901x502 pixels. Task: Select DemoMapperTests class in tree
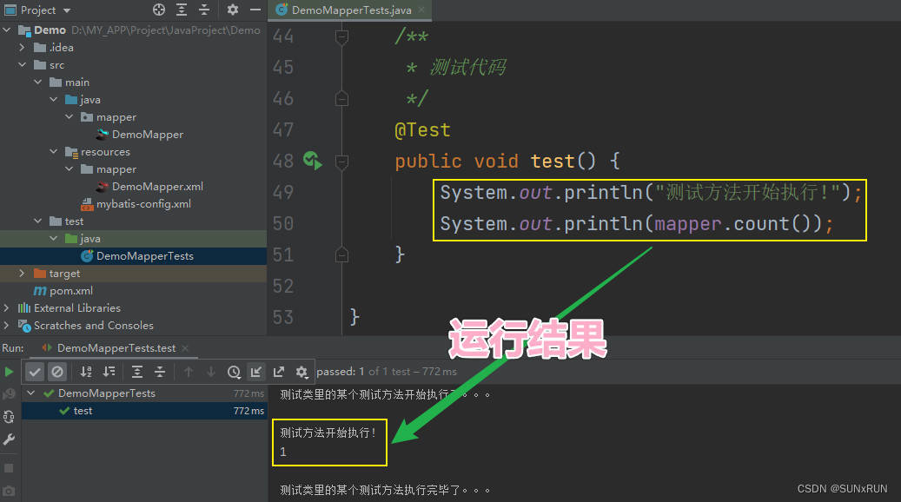coord(144,256)
